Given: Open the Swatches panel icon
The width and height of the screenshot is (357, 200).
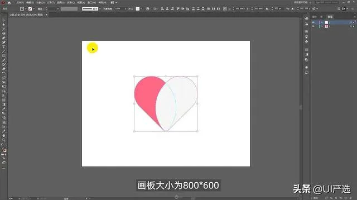Looking at the screenshot, I should click(x=306, y=31).
